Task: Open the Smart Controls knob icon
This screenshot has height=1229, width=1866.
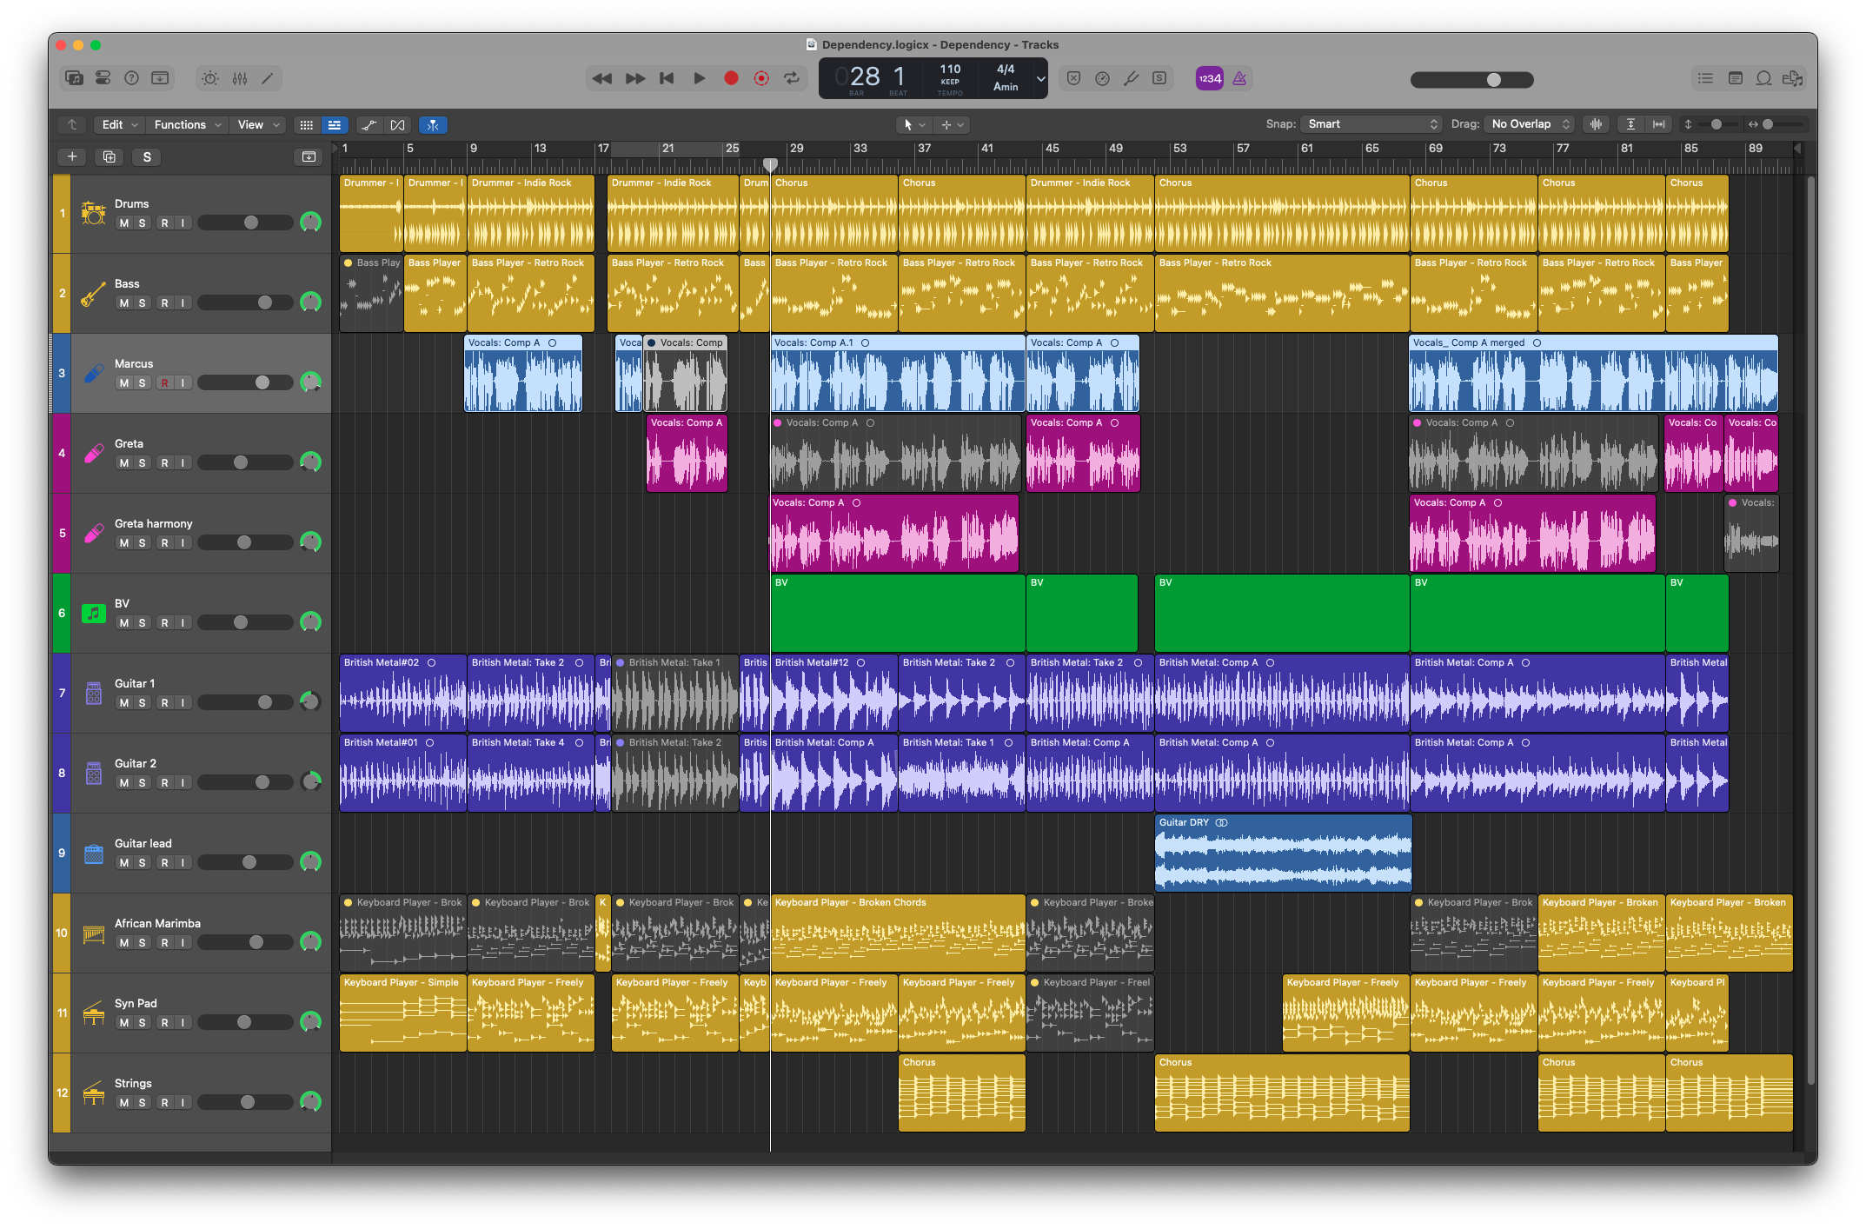Action: point(209,78)
